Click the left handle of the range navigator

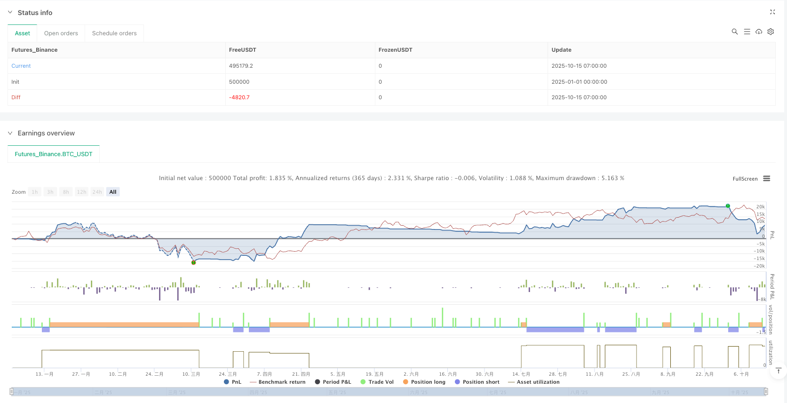11,392
